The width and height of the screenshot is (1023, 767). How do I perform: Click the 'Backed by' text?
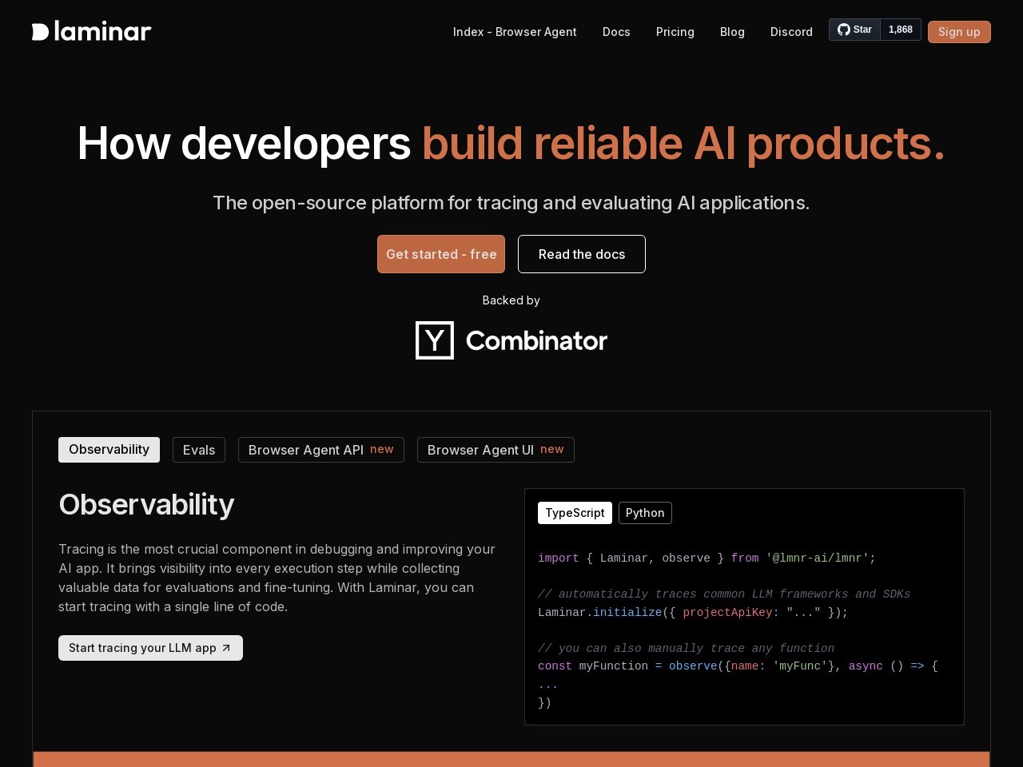[x=511, y=300]
